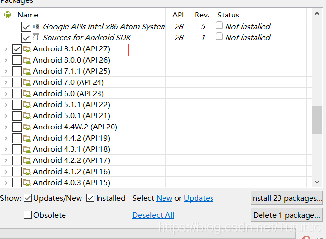Click the Android robot icon beside Name header
Viewport: 326px width, 239px height.
coord(8,15)
